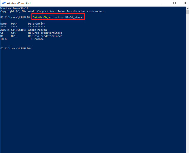
Task: Click the D:\ path entry
Action: (x=13, y=36)
